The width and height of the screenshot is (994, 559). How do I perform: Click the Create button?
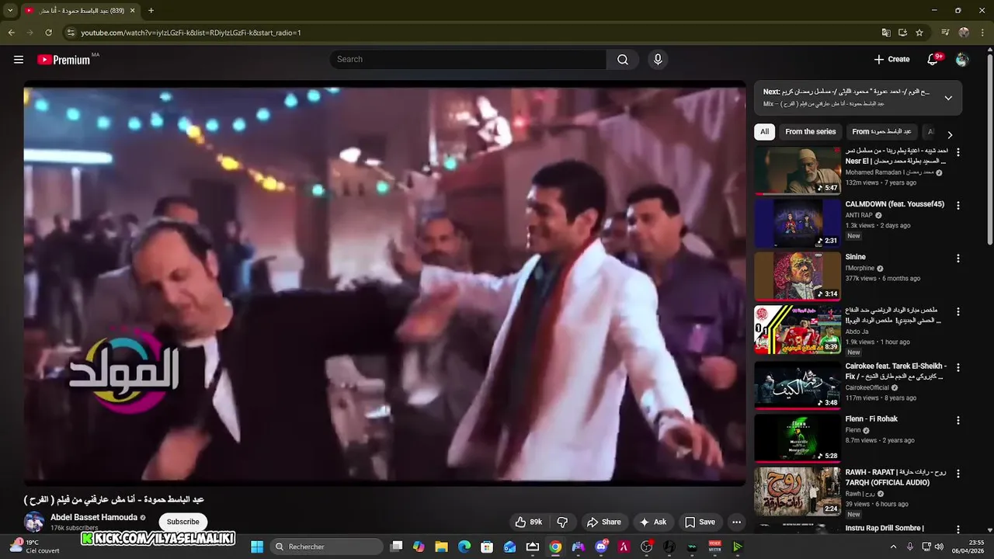pyautogui.click(x=891, y=60)
